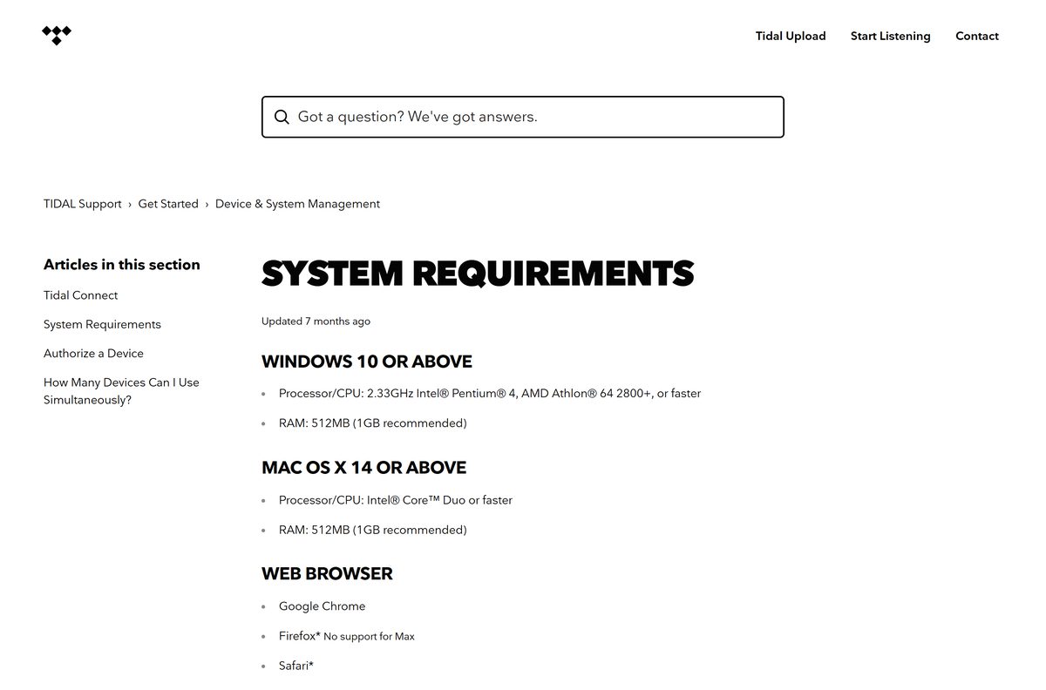This screenshot has height=690, width=1046.
Task: Click the SYSTEM REQUIREMENTS page title
Action: (478, 274)
